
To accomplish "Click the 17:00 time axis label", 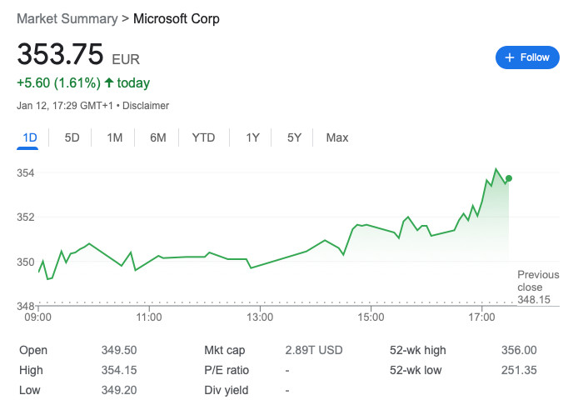I will click(481, 317).
